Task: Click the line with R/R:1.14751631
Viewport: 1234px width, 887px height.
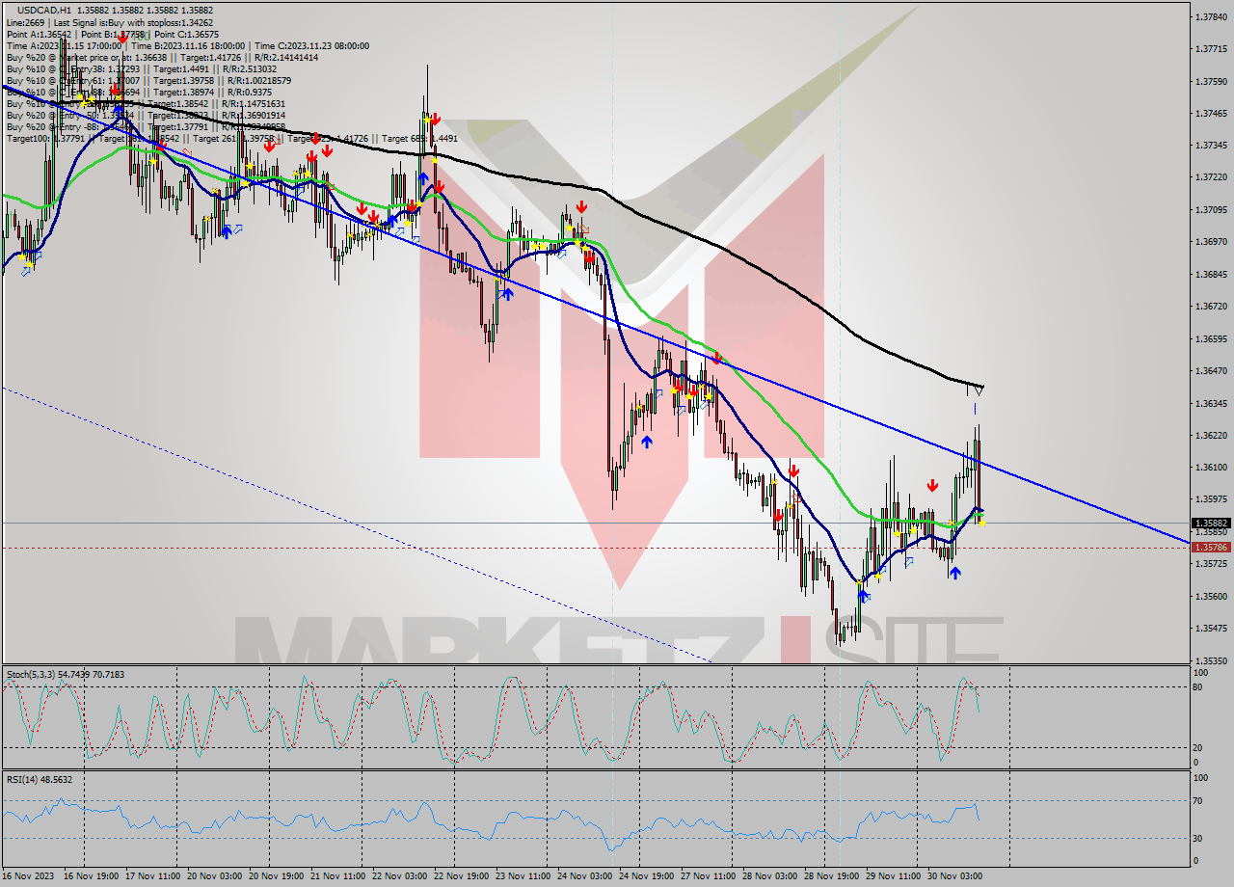Action: [x=147, y=103]
